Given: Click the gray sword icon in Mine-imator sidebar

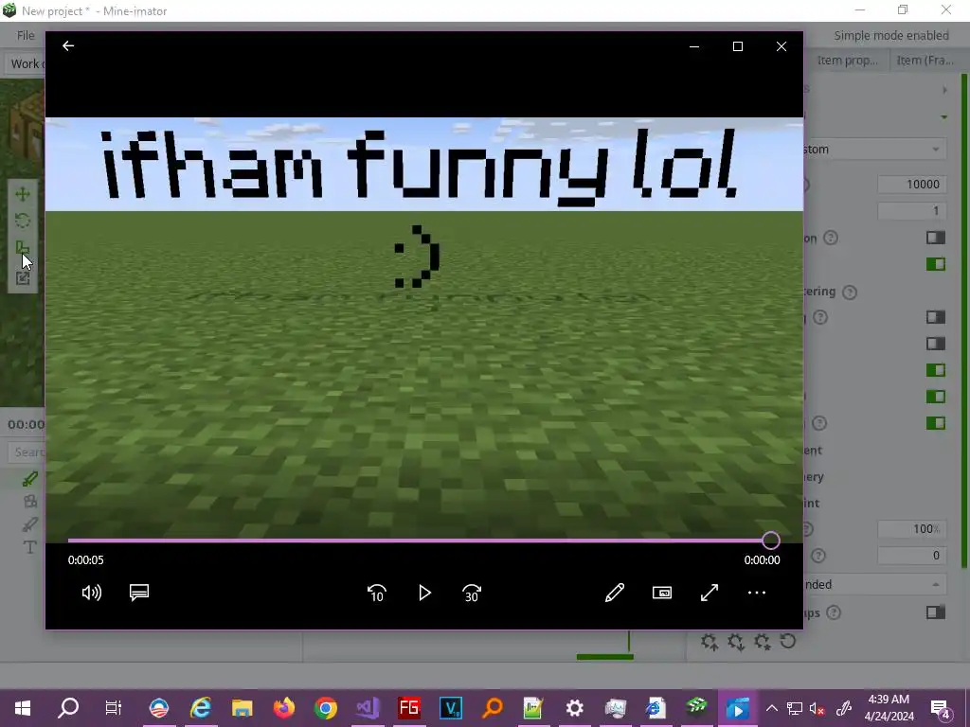Looking at the screenshot, I should click(x=29, y=524).
